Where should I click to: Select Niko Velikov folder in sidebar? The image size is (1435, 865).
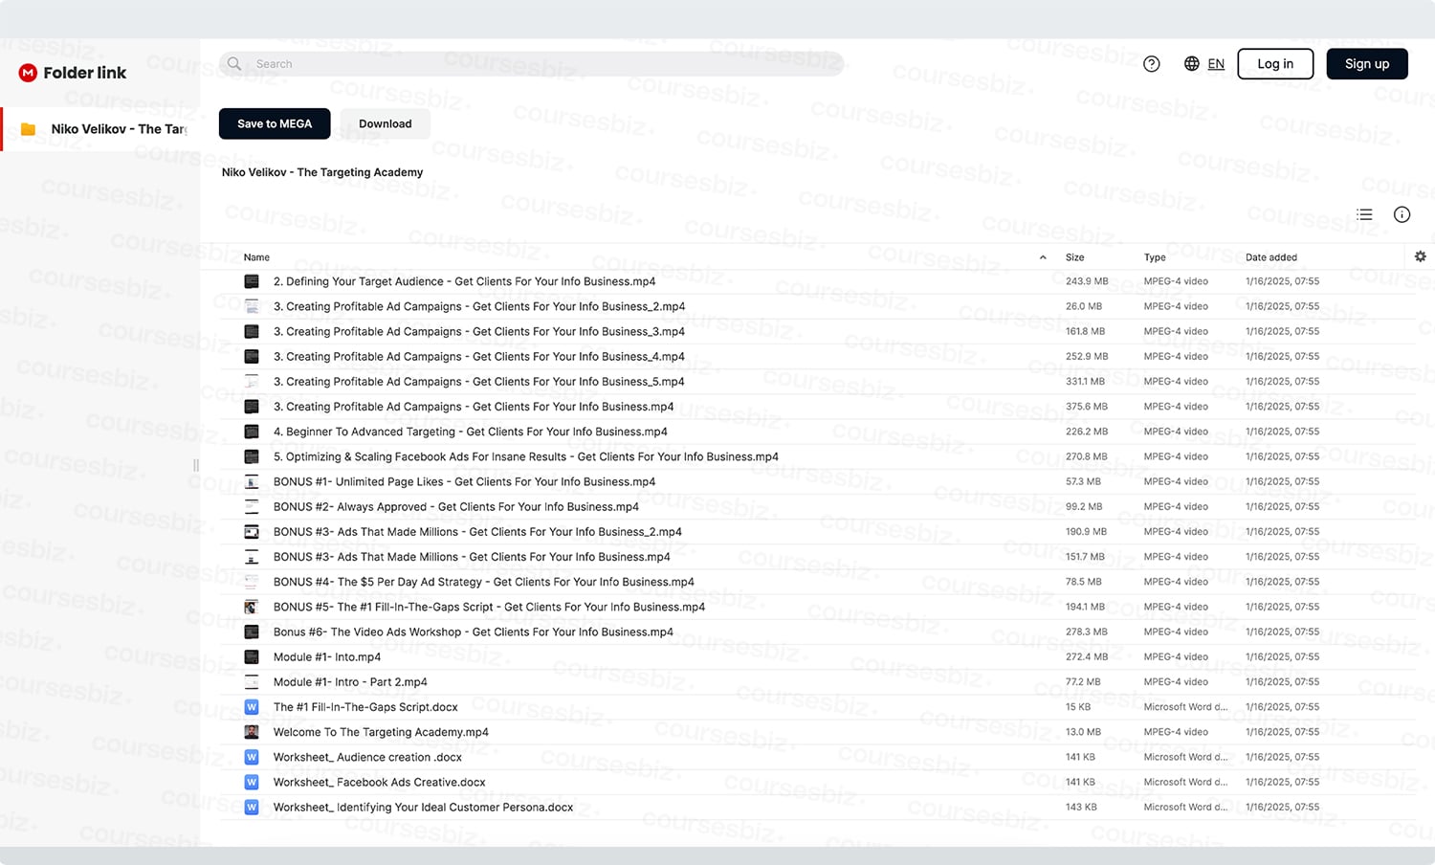click(x=99, y=129)
